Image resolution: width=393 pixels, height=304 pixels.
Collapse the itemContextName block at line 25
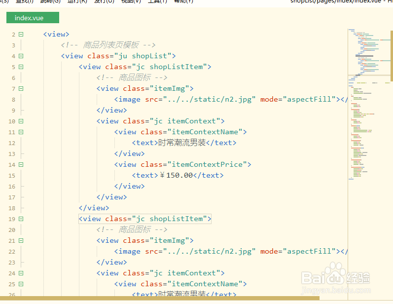tap(21, 284)
